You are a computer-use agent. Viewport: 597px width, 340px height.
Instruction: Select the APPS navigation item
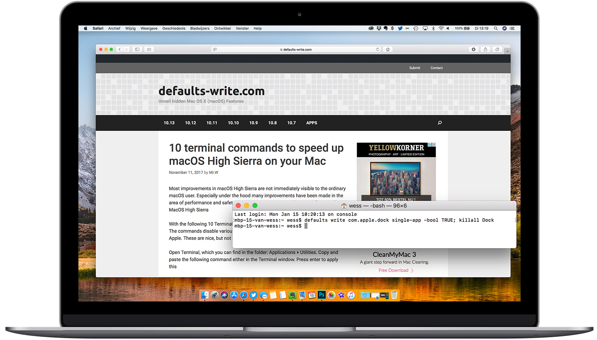click(312, 123)
